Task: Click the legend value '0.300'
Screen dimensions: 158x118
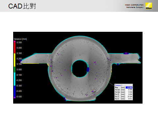Action: click(x=19, y=53)
